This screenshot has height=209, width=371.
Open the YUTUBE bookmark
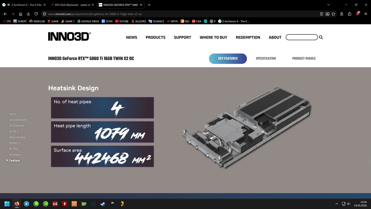pyautogui.click(x=122, y=21)
